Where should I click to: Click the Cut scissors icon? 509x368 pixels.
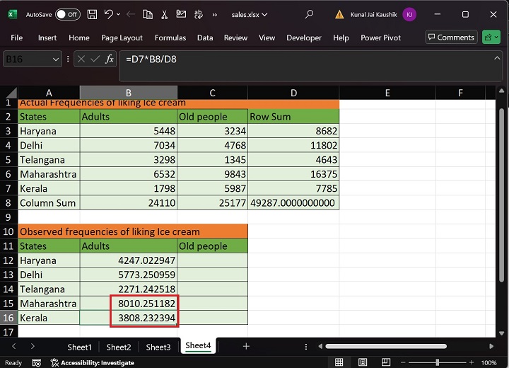tap(164, 14)
